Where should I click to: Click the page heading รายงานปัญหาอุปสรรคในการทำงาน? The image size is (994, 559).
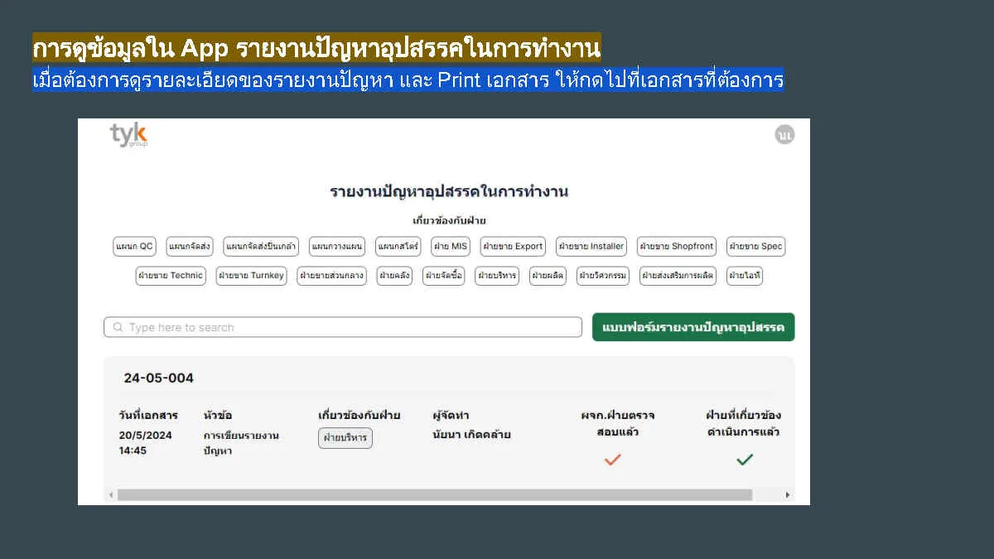(x=449, y=192)
